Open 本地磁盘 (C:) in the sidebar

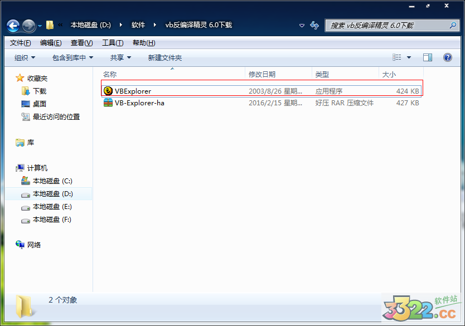(x=52, y=181)
